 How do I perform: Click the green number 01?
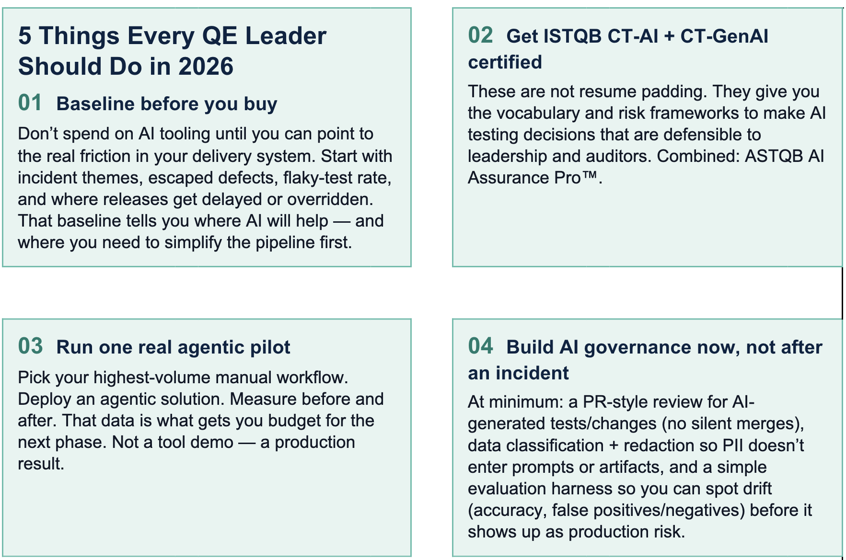[x=30, y=103]
